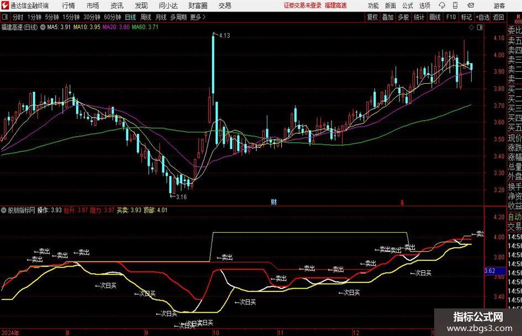Click the diamond icon above main chart
Screen dimensions: 522x336
(471, 28)
